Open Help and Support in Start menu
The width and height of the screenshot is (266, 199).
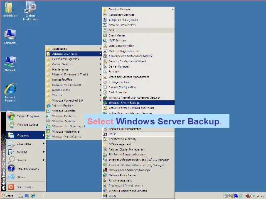(x=26, y=168)
